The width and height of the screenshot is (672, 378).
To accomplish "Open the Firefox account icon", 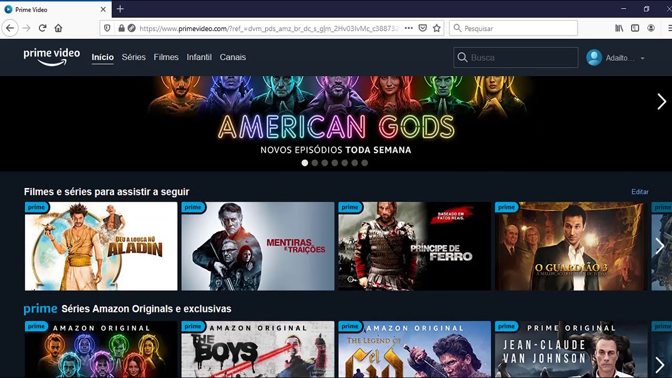I will tap(651, 28).
